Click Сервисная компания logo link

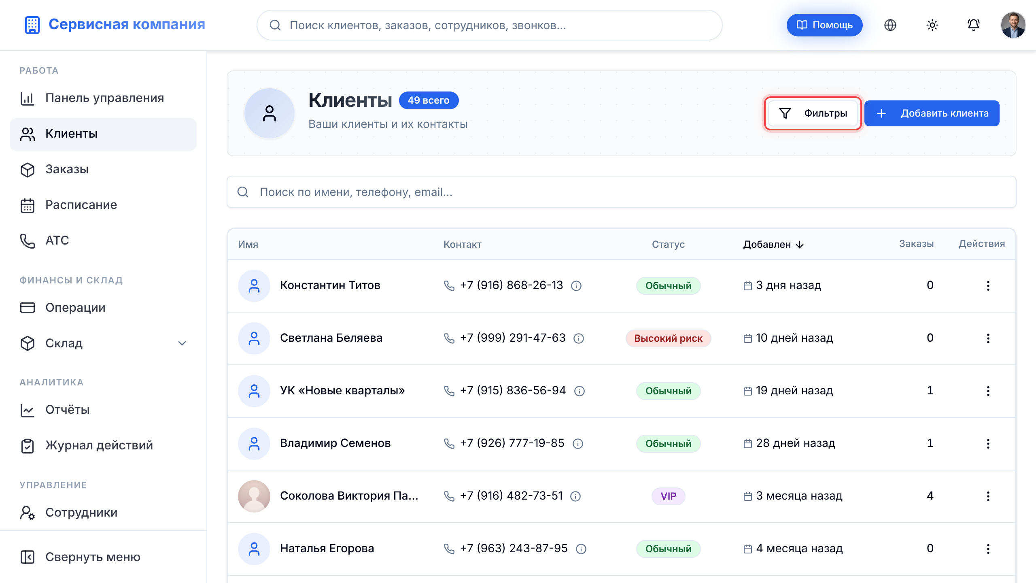[115, 25]
